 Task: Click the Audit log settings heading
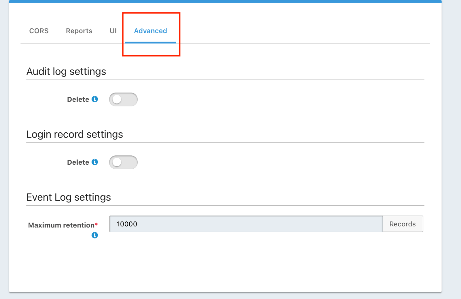tap(66, 72)
